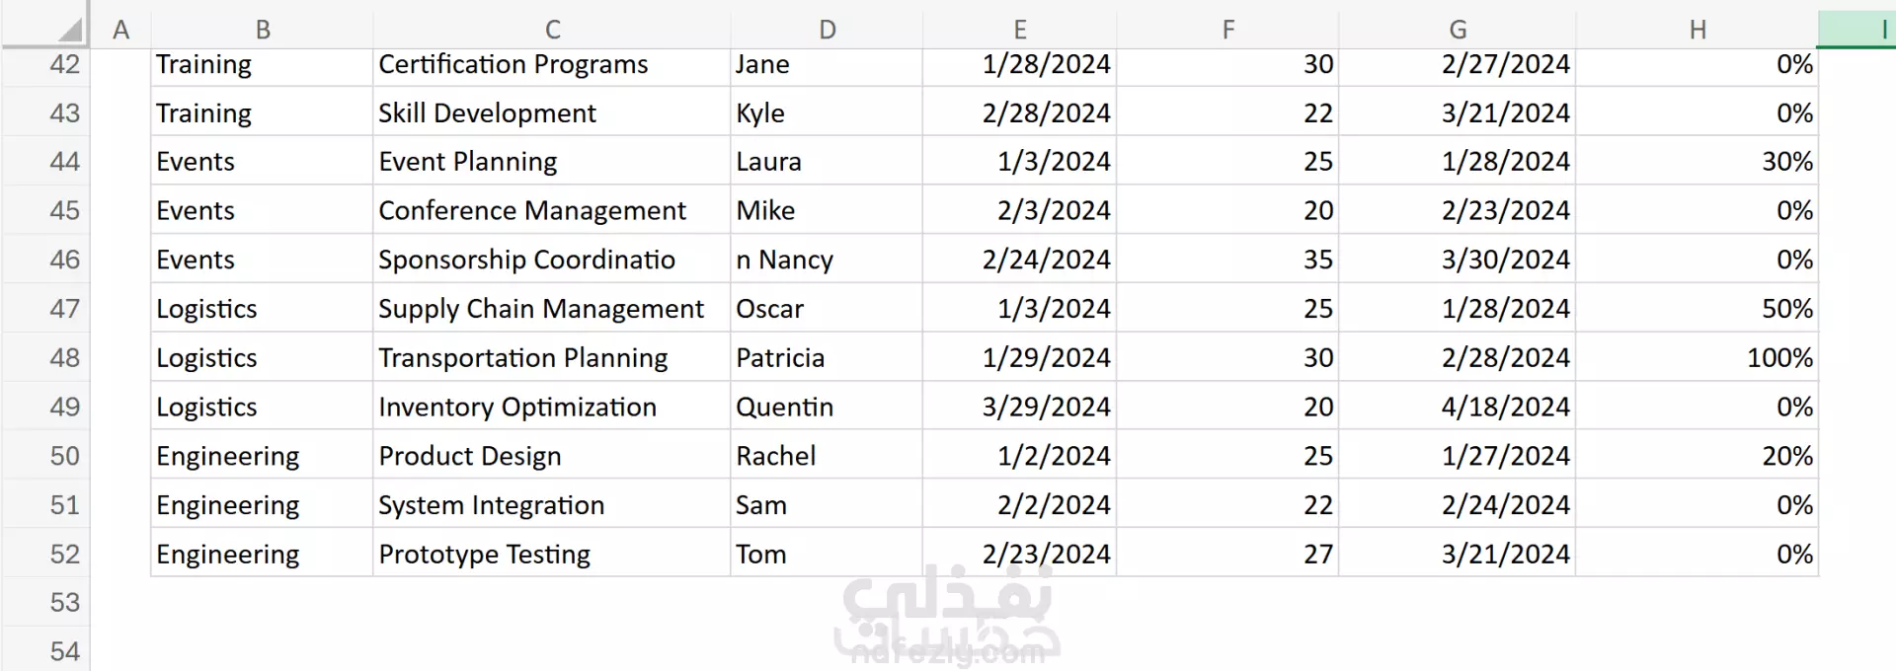Click the 35 duration cell for Nancy
Screen dimensions: 1896x671
pos(1227,260)
